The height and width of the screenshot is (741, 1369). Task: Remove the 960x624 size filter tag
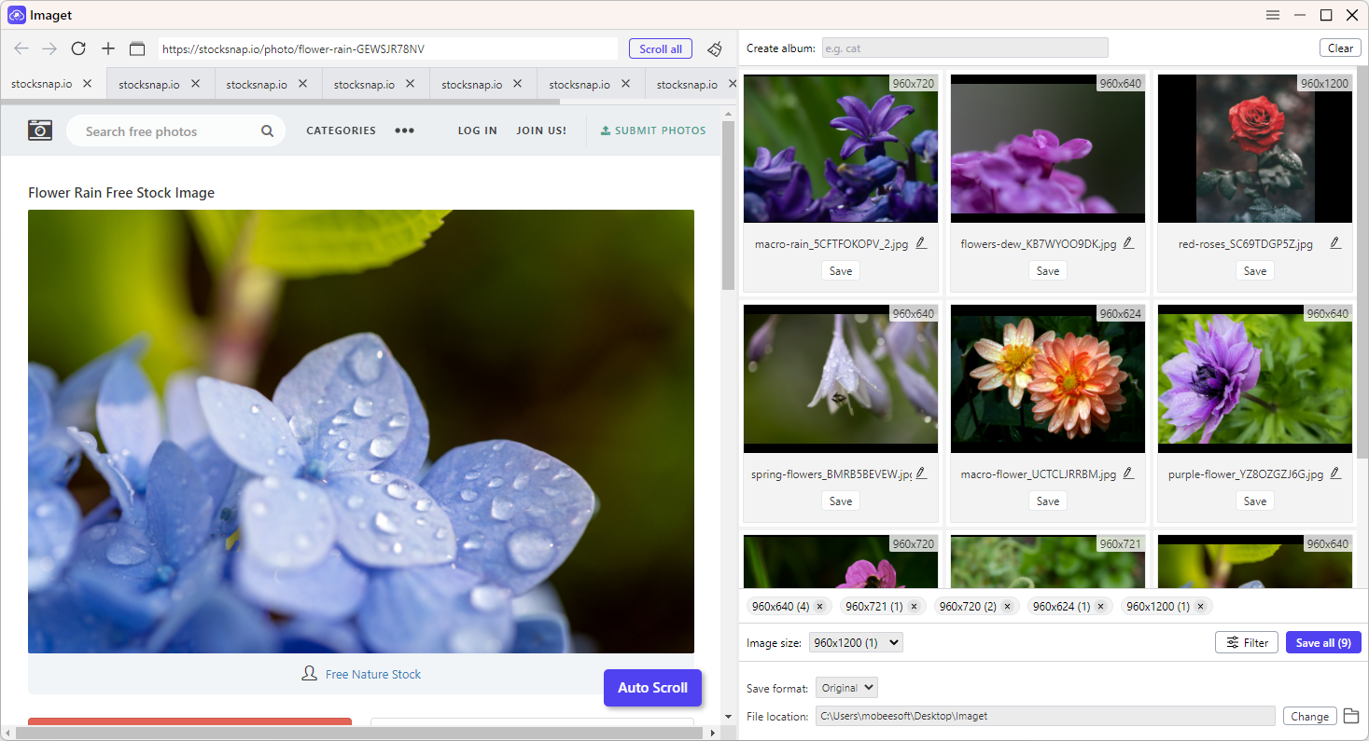pyautogui.click(x=1101, y=606)
